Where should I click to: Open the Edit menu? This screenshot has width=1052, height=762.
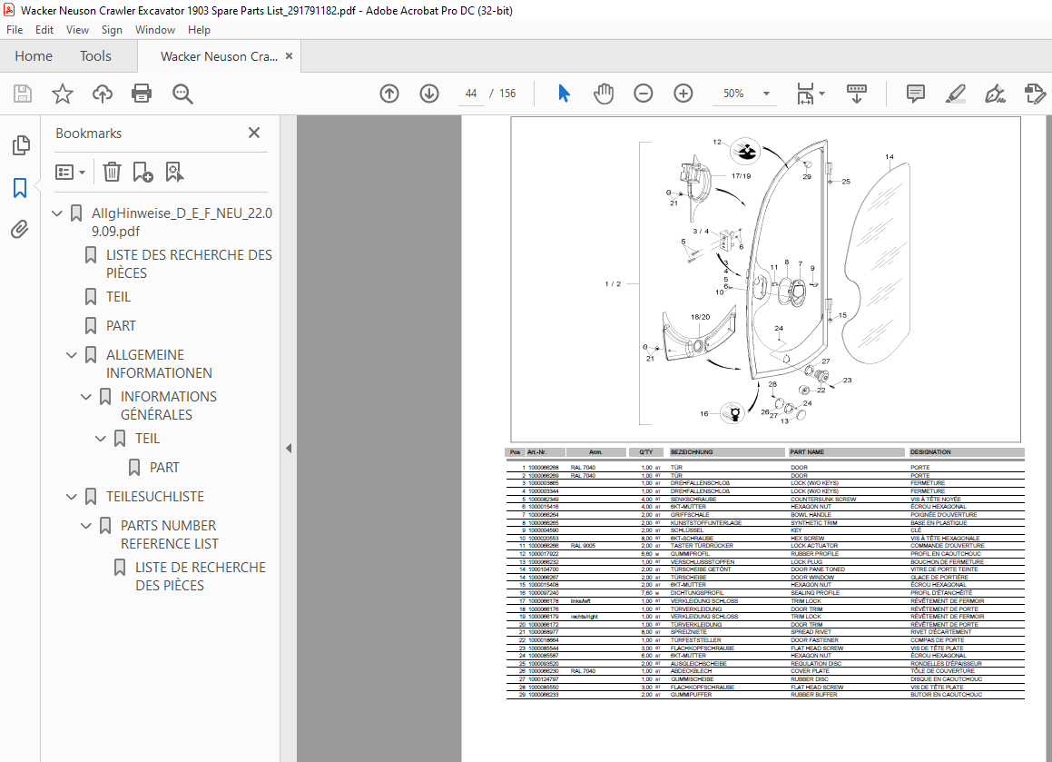click(44, 30)
